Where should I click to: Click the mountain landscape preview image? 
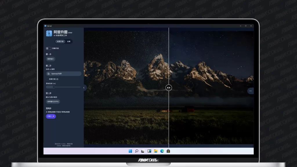point(203,72)
